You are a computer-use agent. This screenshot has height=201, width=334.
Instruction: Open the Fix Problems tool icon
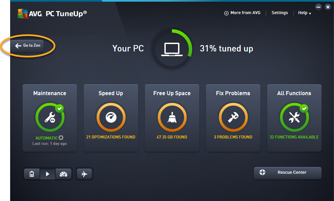pyautogui.click(x=233, y=117)
